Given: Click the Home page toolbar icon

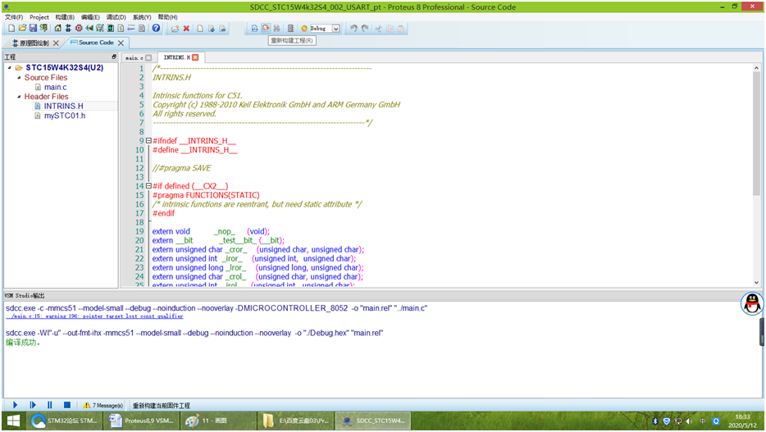Looking at the screenshot, I should tap(57, 29).
